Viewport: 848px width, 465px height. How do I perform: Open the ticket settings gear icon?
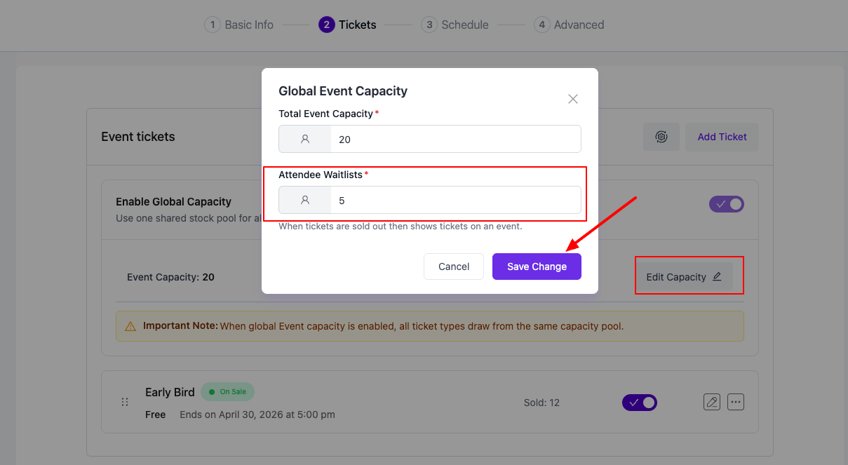[661, 137]
